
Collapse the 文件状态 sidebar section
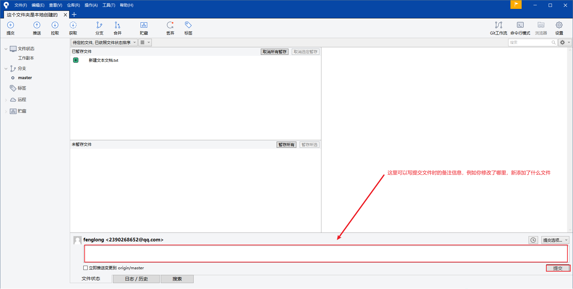click(6, 49)
